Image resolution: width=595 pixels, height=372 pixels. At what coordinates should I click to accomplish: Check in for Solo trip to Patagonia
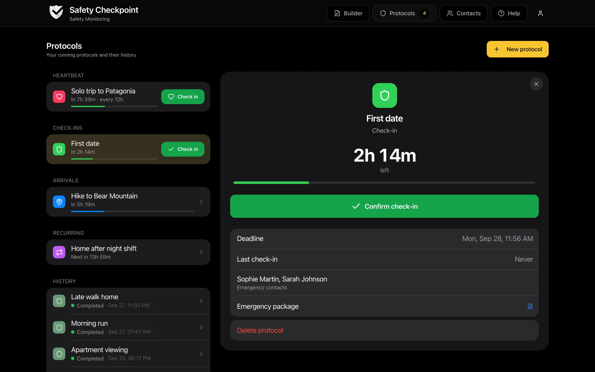tap(183, 97)
